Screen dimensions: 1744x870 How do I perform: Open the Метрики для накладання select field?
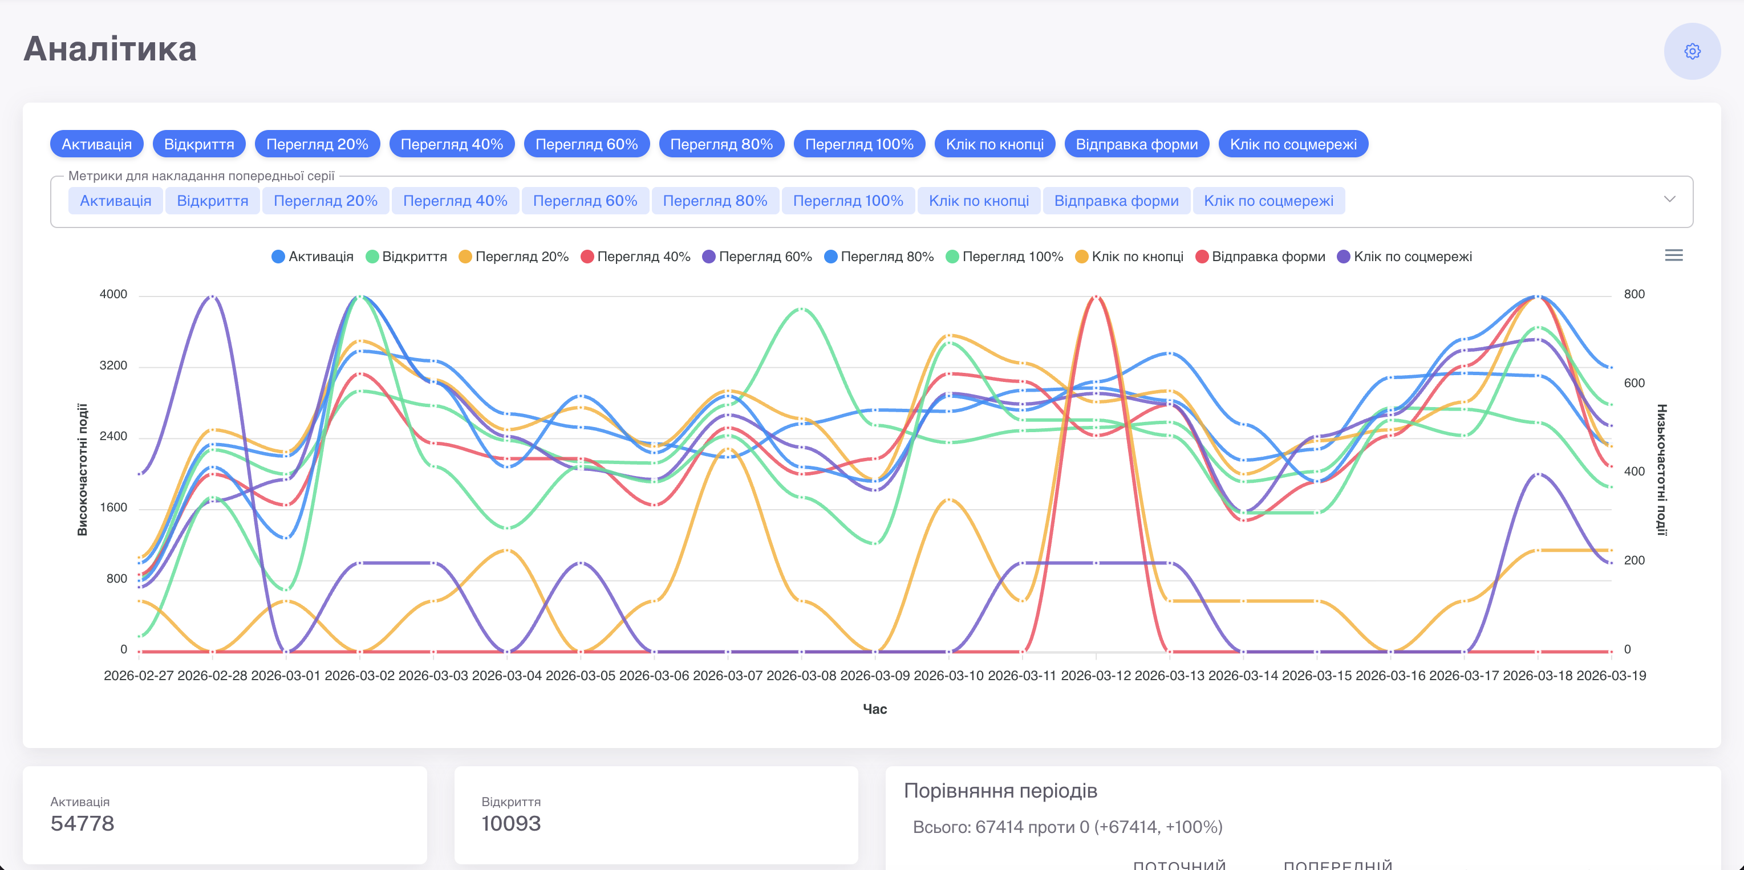click(871, 202)
